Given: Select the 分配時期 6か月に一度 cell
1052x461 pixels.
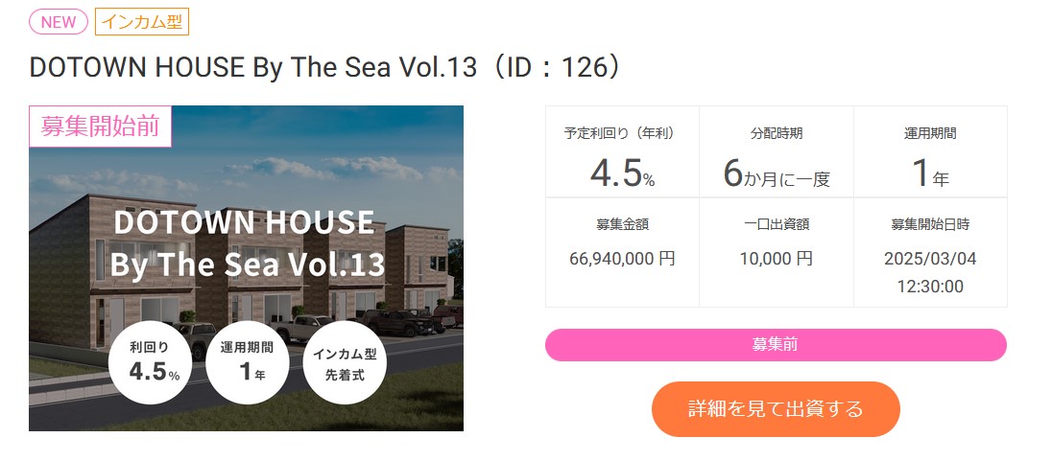Looking at the screenshot, I should (x=777, y=151).
